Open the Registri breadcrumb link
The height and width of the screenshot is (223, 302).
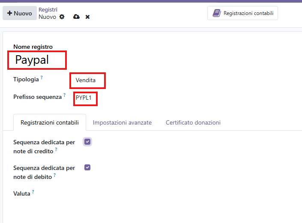click(x=48, y=9)
